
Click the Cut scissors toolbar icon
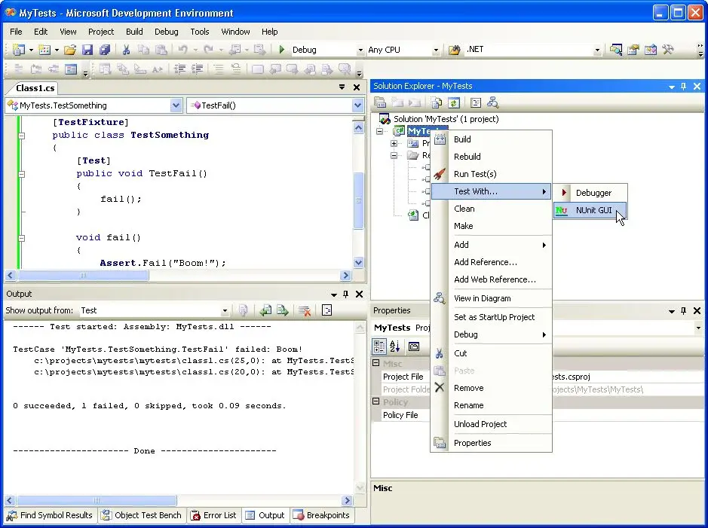(126, 50)
